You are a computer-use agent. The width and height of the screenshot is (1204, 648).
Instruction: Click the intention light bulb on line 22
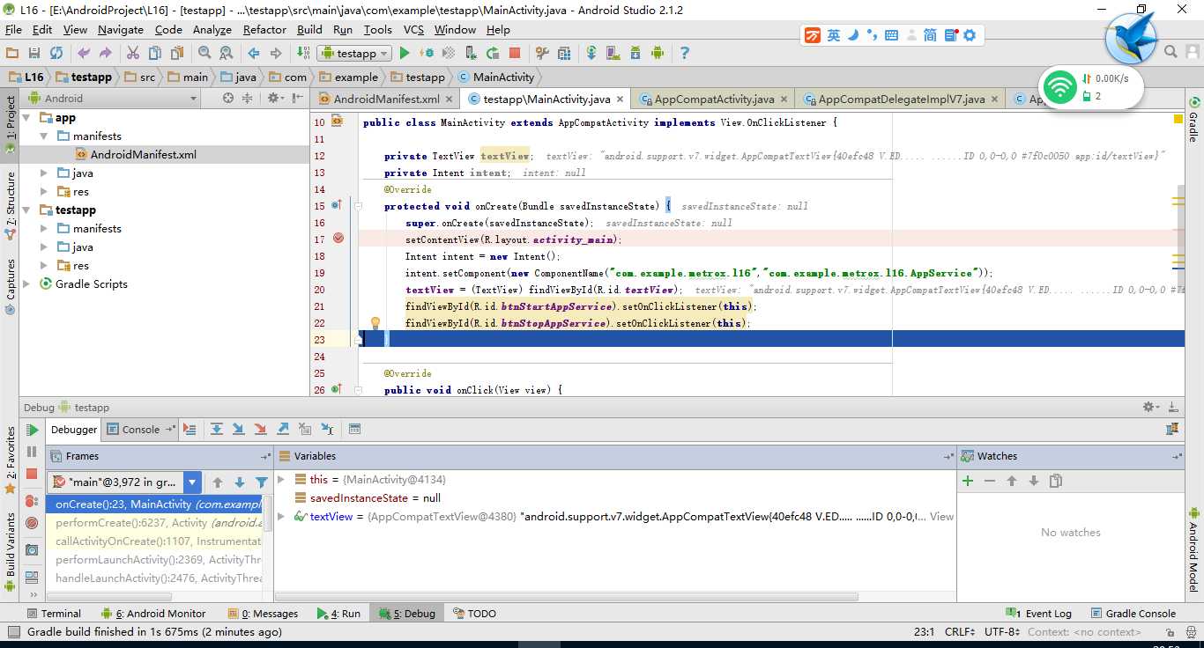[375, 323]
